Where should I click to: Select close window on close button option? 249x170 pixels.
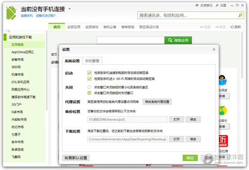[89, 93]
